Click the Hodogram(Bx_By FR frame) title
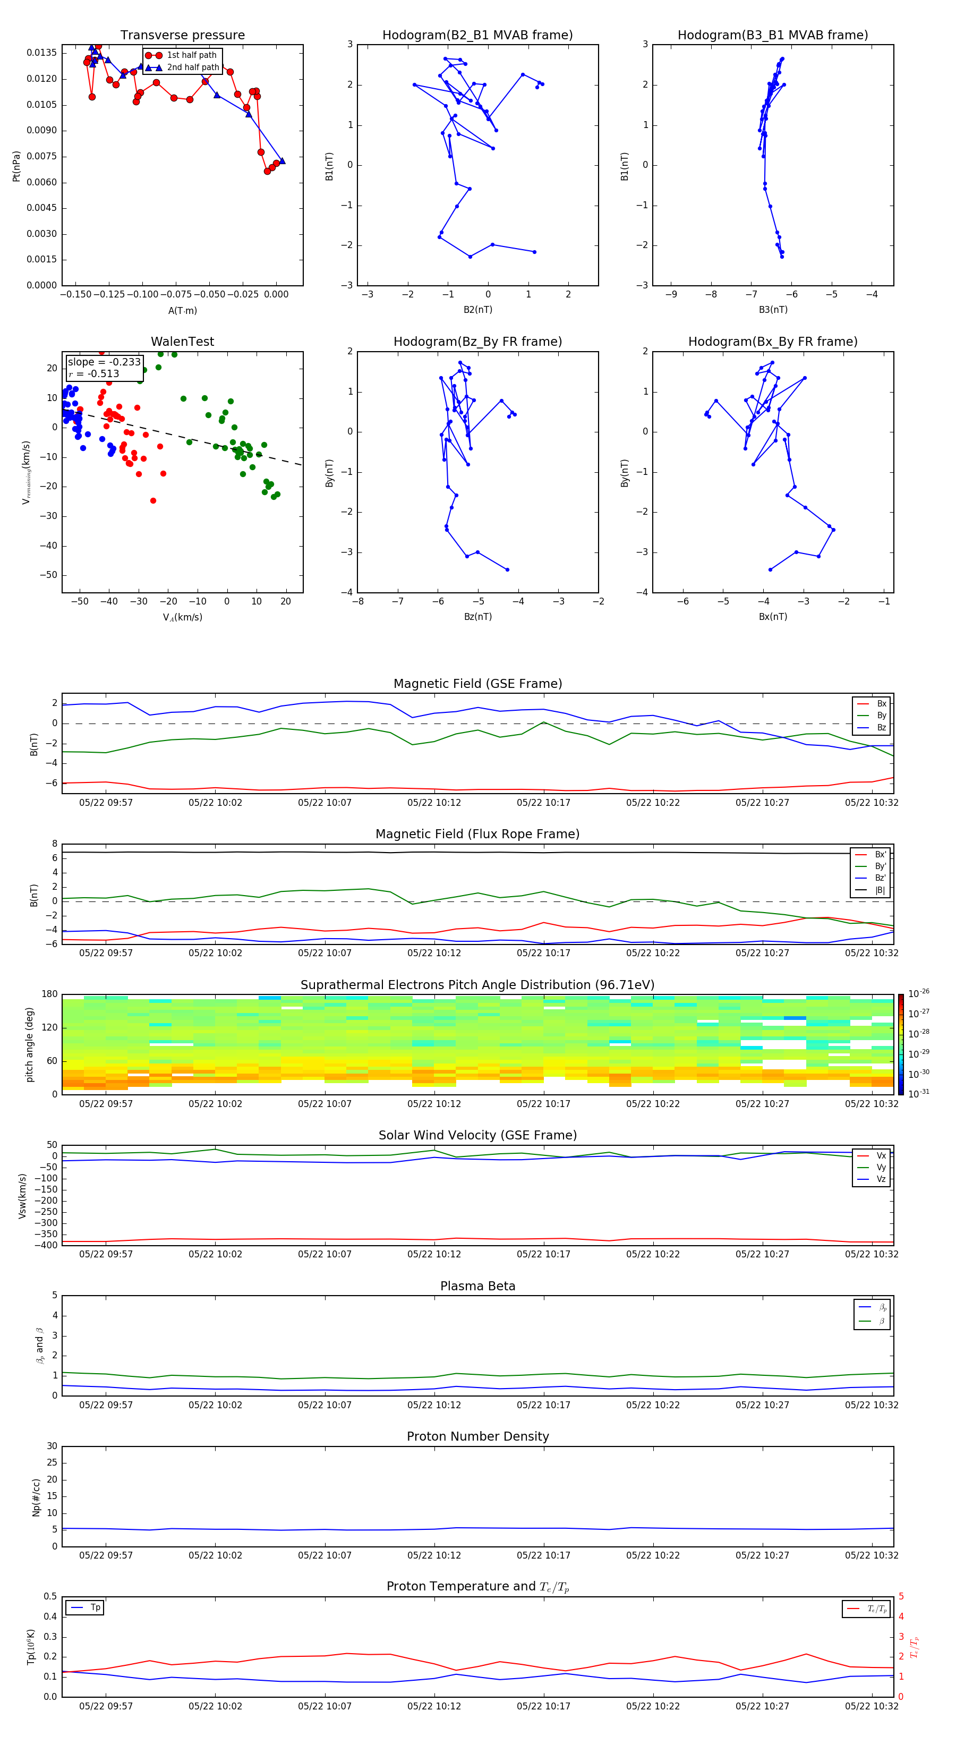The height and width of the screenshot is (1753, 956). (x=773, y=342)
